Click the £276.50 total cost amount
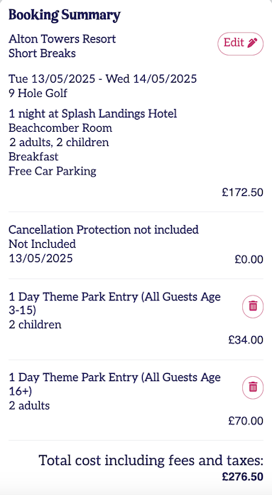This screenshot has width=272, height=495. 242,476
